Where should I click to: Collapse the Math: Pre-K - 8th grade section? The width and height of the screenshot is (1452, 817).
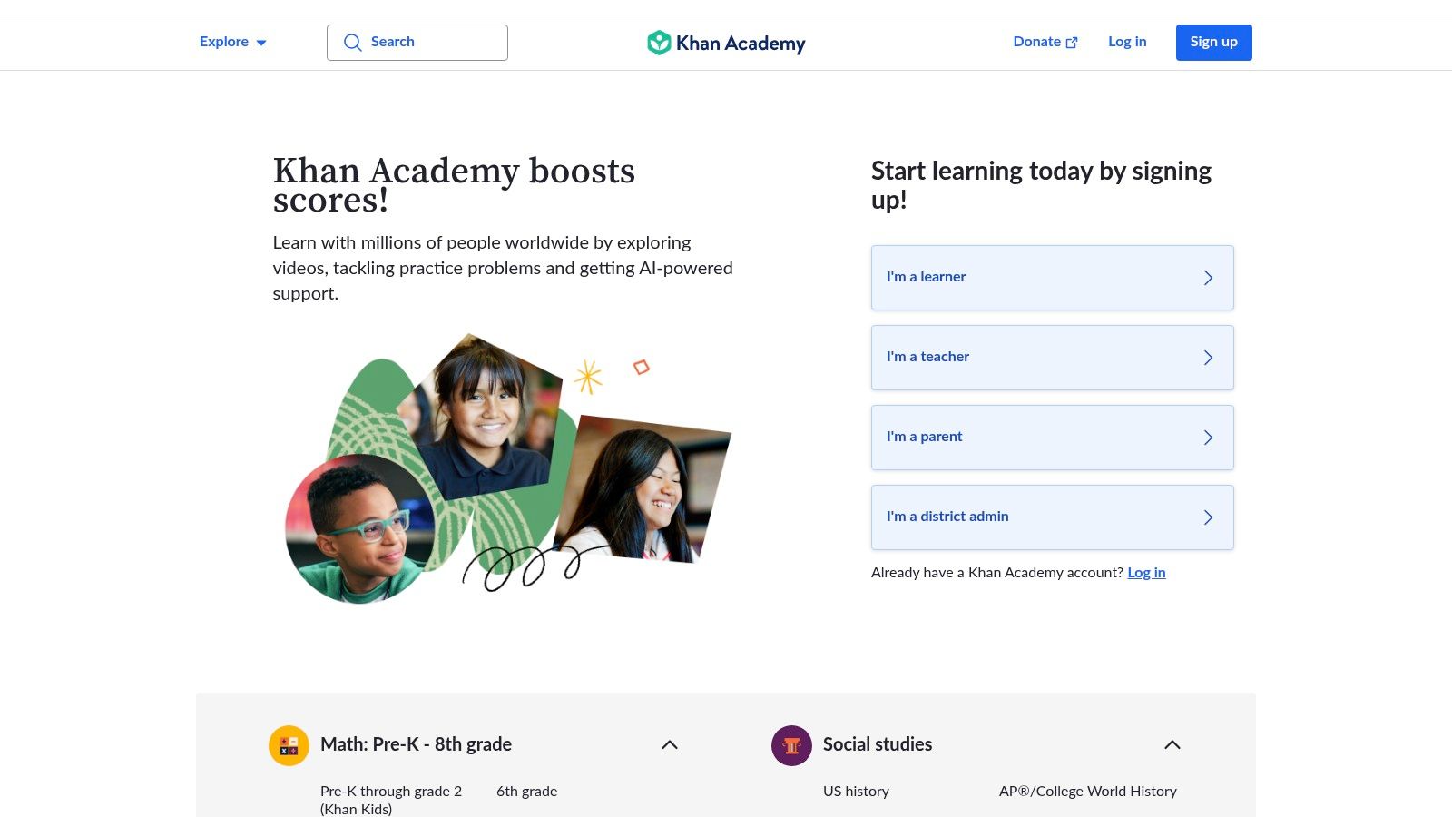670,743
